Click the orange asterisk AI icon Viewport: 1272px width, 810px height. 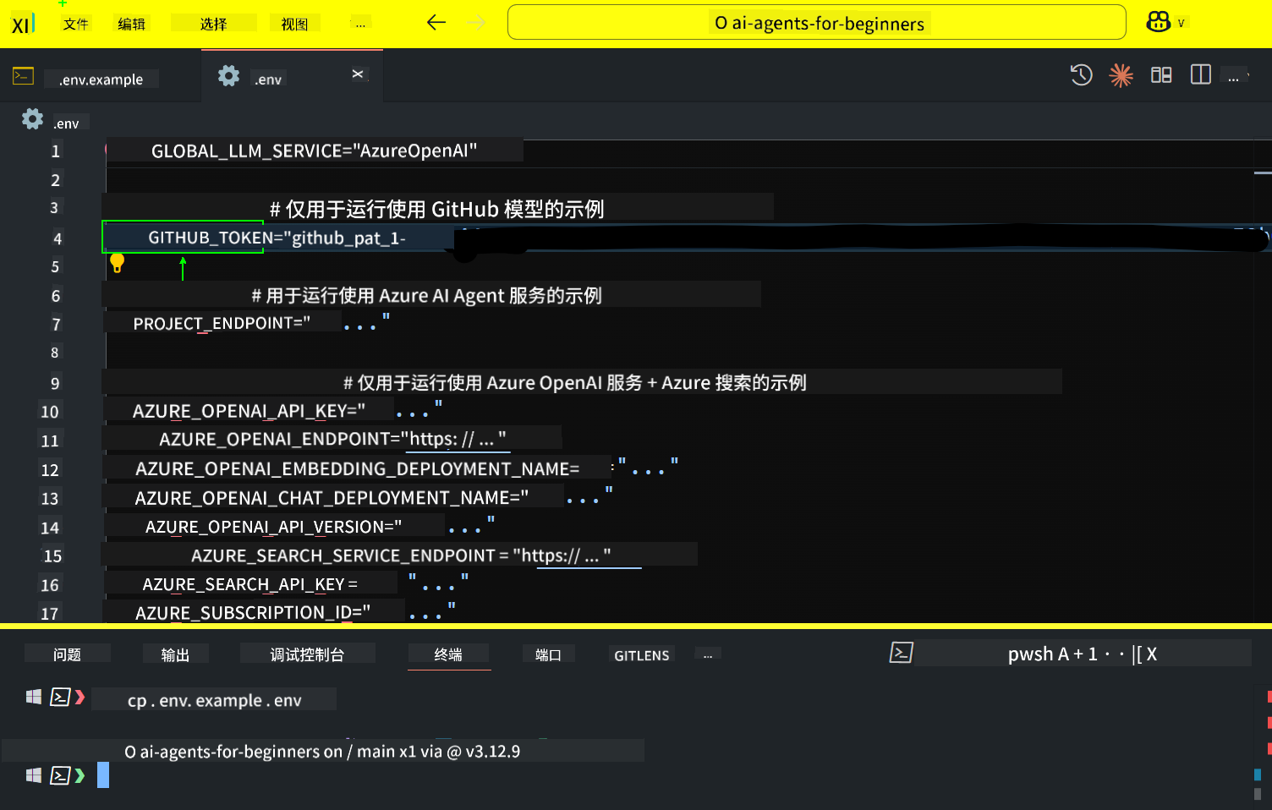click(x=1121, y=75)
